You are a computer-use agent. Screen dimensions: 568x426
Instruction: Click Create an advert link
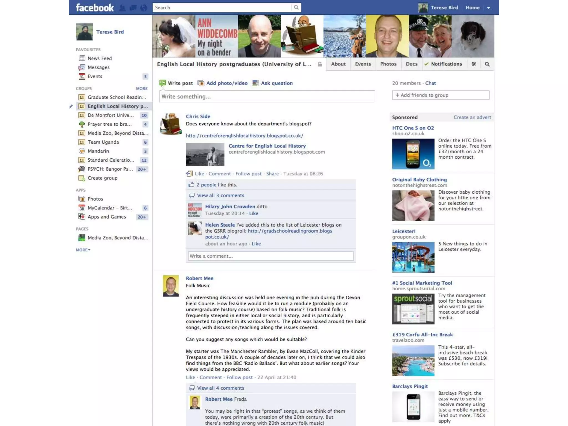click(x=472, y=117)
